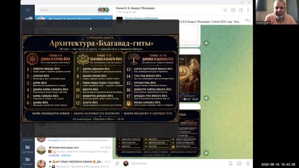Maximize the Telegram window
The image size is (299, 168).
pyautogui.click(x=242, y=2)
